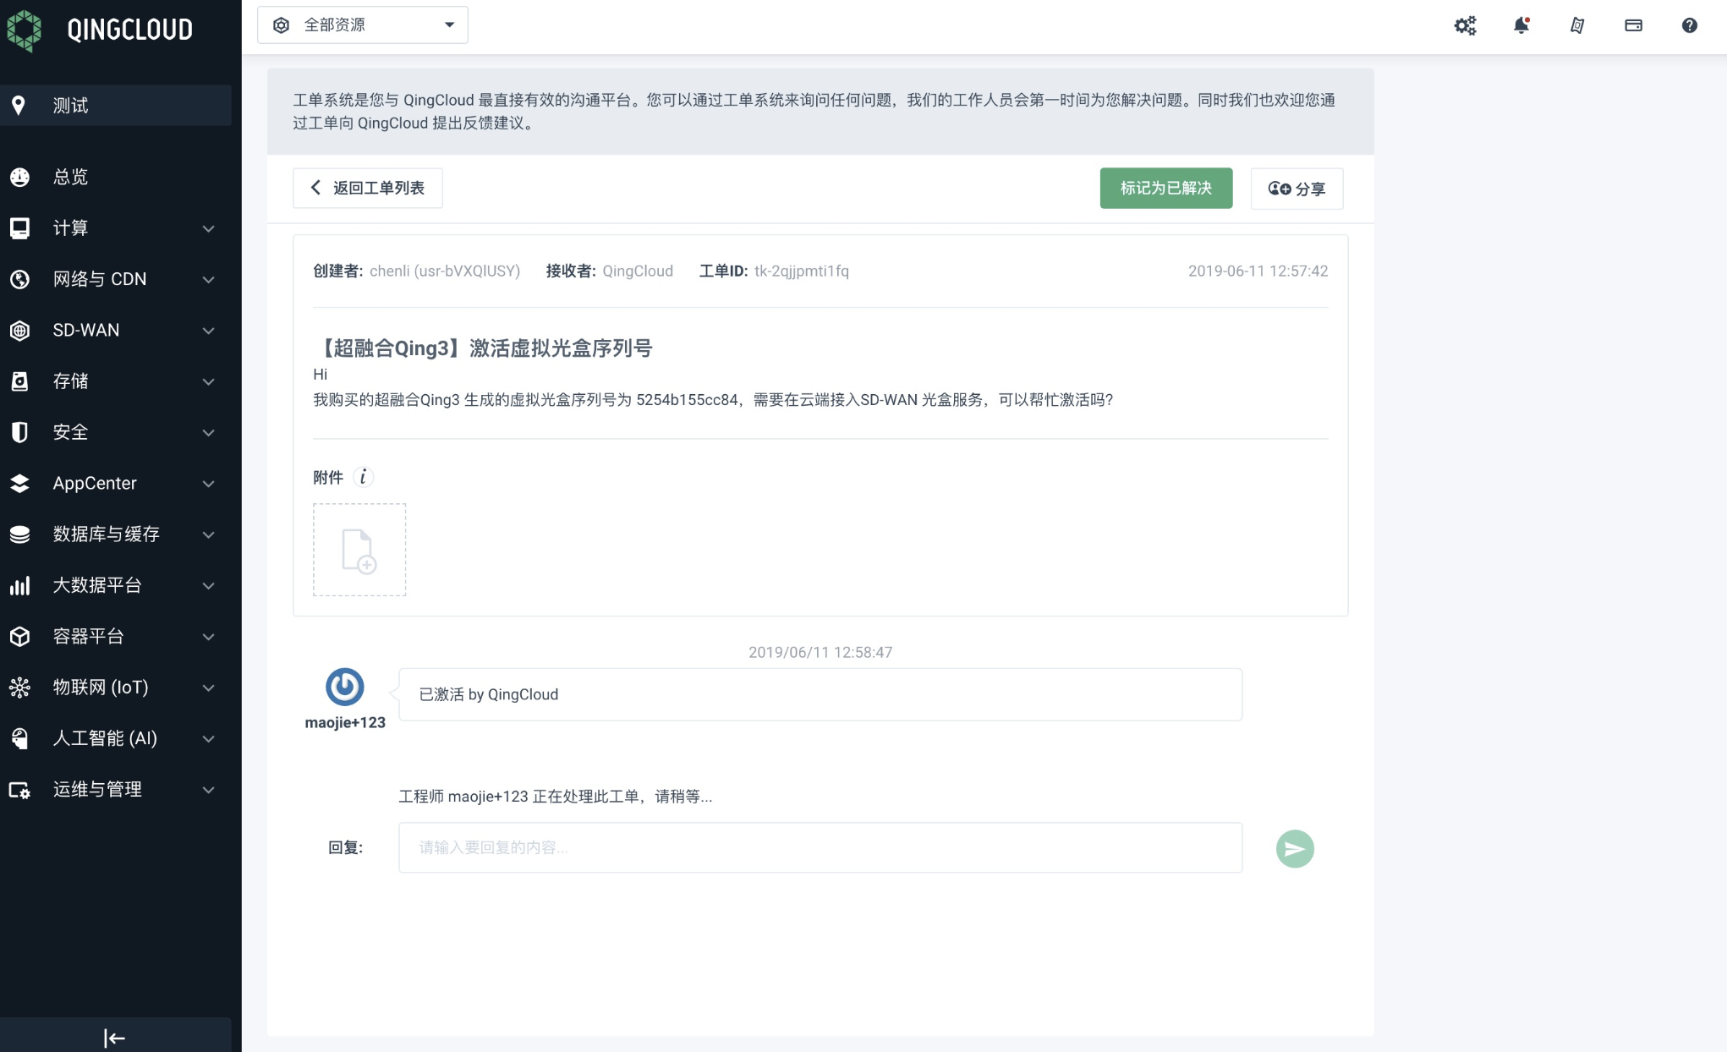
Task: Focus the 回复 reply input field
Action: tap(820, 847)
